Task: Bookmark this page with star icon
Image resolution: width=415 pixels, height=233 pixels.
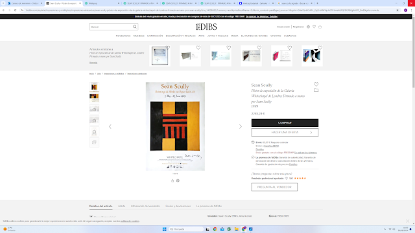Action: (x=397, y=10)
